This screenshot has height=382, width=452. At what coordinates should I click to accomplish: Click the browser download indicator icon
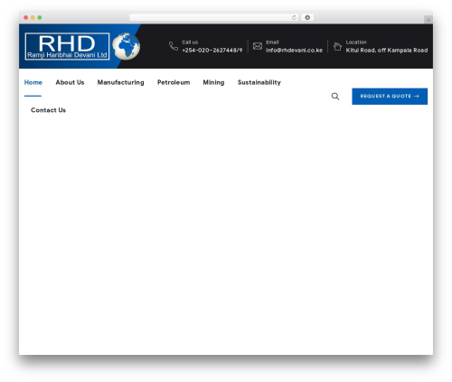click(307, 18)
